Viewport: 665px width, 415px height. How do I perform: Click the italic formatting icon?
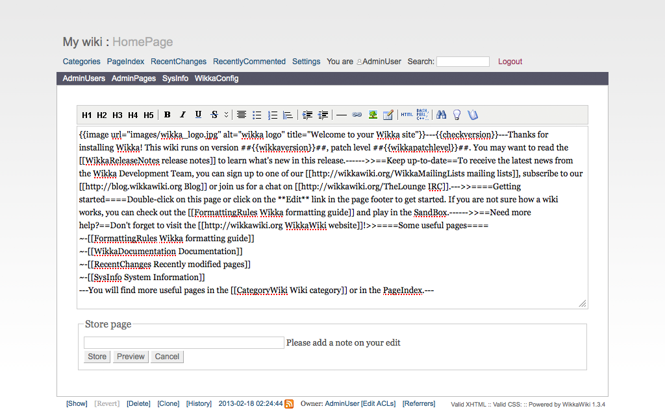[182, 115]
